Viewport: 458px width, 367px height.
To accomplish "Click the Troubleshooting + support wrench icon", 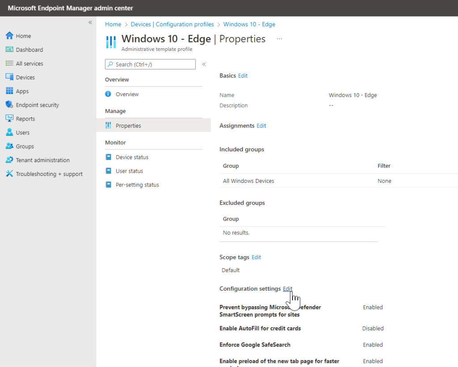I will [10, 174].
